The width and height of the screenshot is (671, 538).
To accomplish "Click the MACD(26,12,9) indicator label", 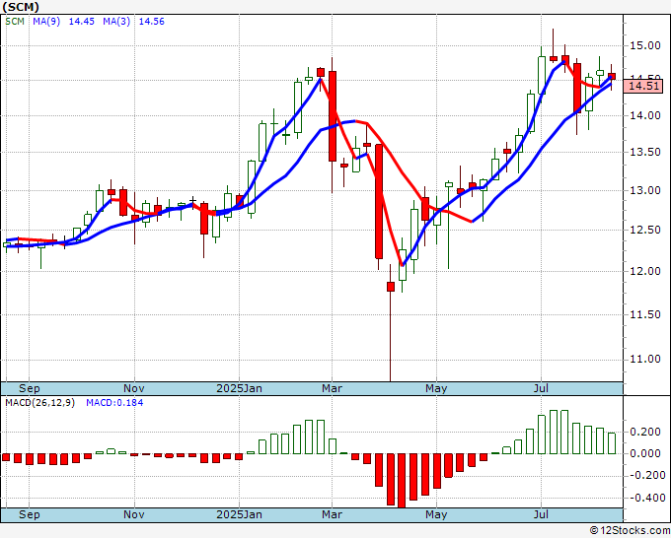I will tap(39, 403).
